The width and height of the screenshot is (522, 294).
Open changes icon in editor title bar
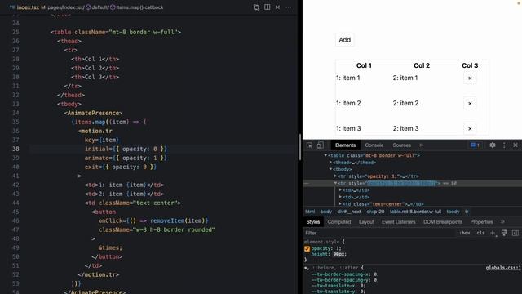[x=256, y=7]
